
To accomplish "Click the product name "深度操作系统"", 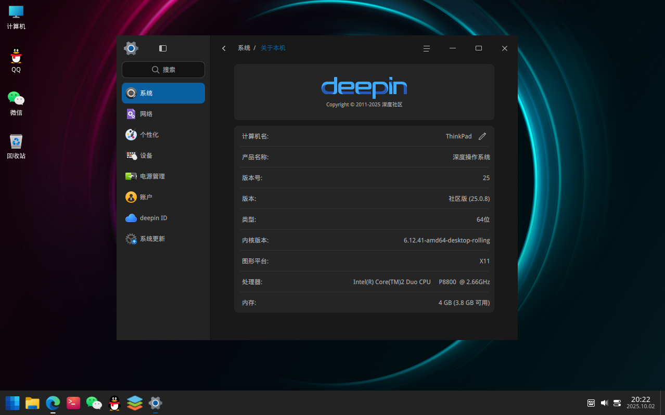I will (x=471, y=157).
